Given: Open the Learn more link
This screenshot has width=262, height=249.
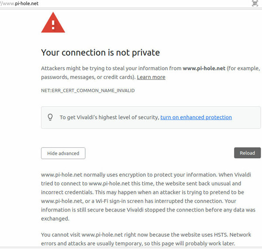Looking at the screenshot, I should tap(151, 77).
